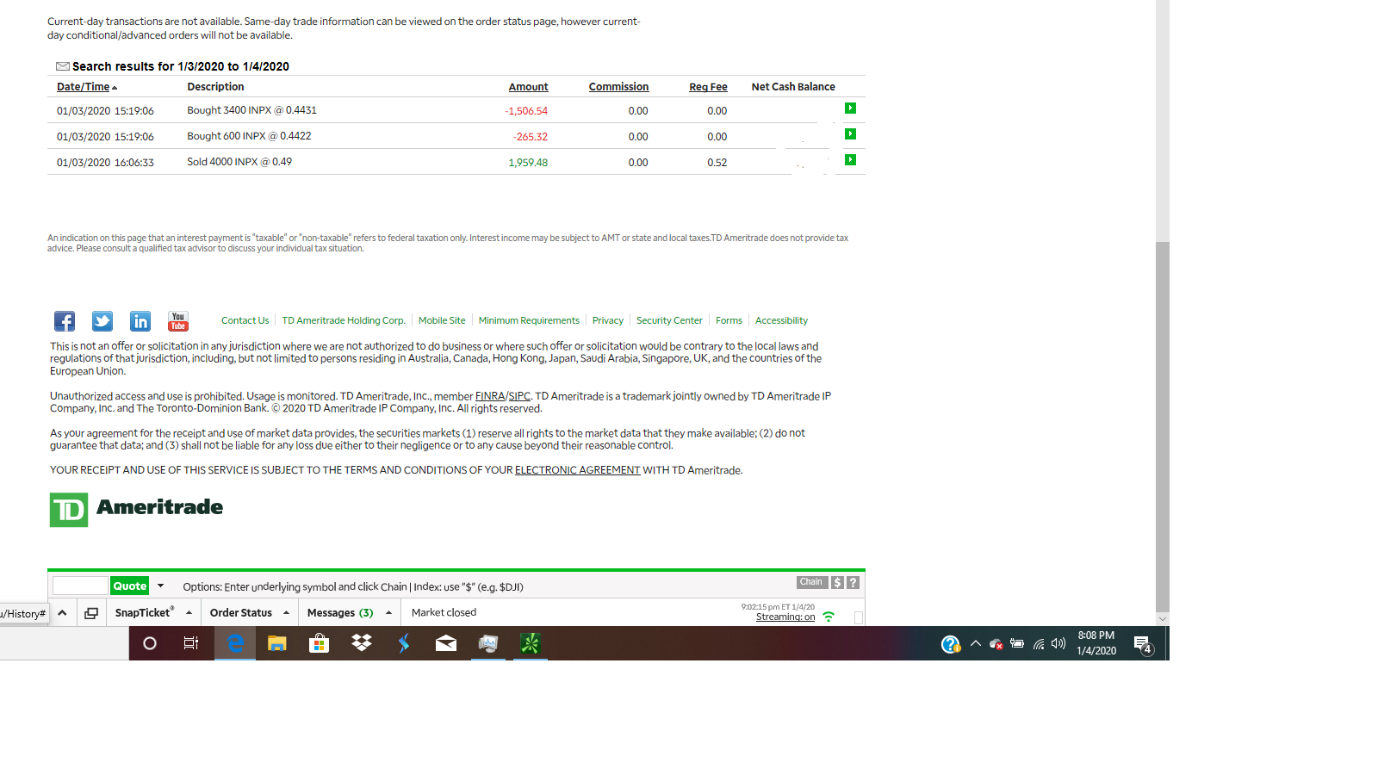Viewport: 1378px width, 775px height.
Task: Open the Quote button dropdown arrow
Action: point(160,586)
